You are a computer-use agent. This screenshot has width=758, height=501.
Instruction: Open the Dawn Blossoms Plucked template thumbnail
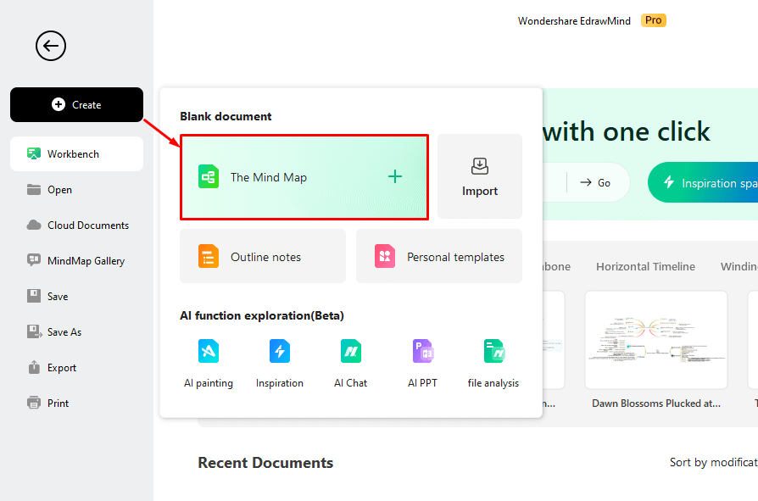pos(656,340)
